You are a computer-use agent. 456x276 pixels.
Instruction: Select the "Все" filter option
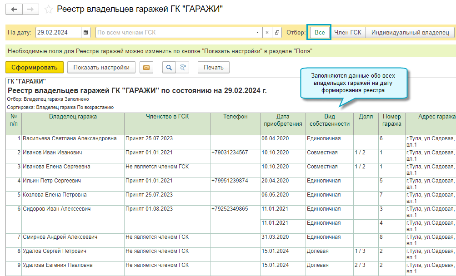320,32
